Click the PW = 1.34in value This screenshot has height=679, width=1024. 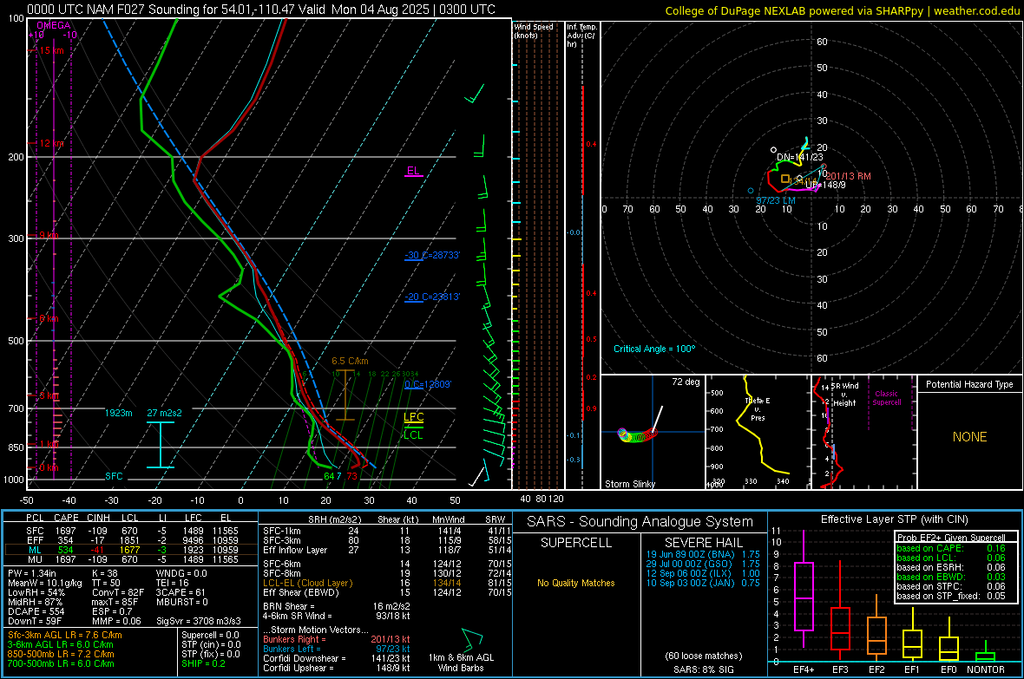point(35,573)
